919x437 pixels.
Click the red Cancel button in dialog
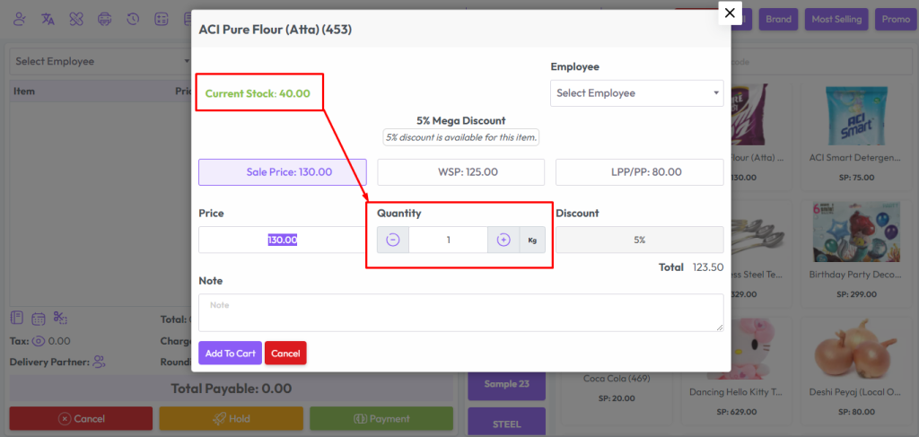(285, 354)
